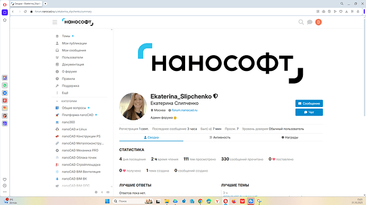Image resolution: width=366 pixels, height=205 pixels.
Task: Open File Explorer from taskbar
Action: pos(167,201)
